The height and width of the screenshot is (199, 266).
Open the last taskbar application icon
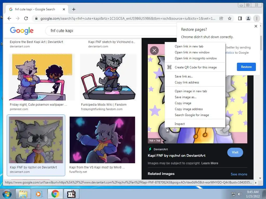coord(71,194)
